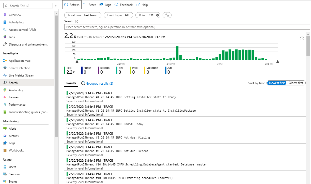The image size is (311, 184).
Task: Send Feedback via smiley icon
Action: 123,5
